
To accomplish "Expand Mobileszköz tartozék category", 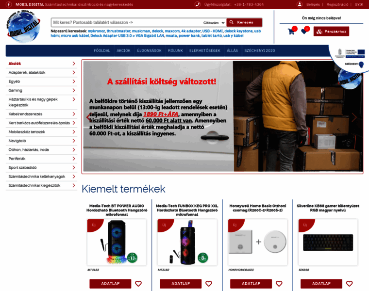I will point(74,132).
